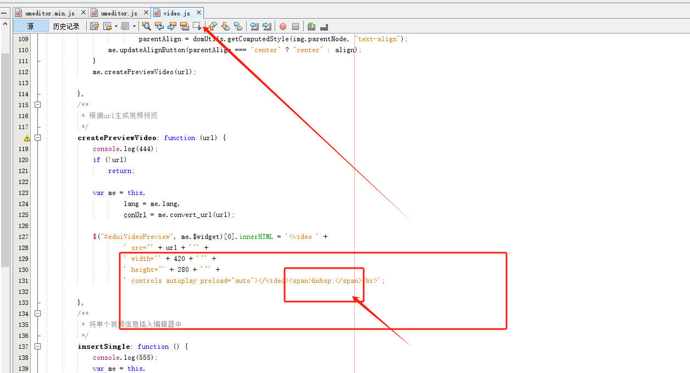Image resolution: width=690 pixels, height=373 pixels.
Task: Click the me.createPreviewVideo(url) call
Action: click(144, 72)
